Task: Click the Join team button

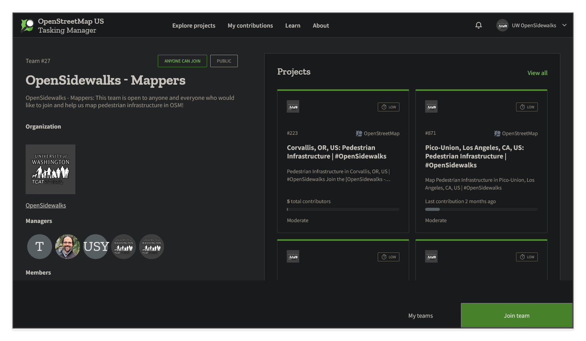Action: [x=516, y=315]
